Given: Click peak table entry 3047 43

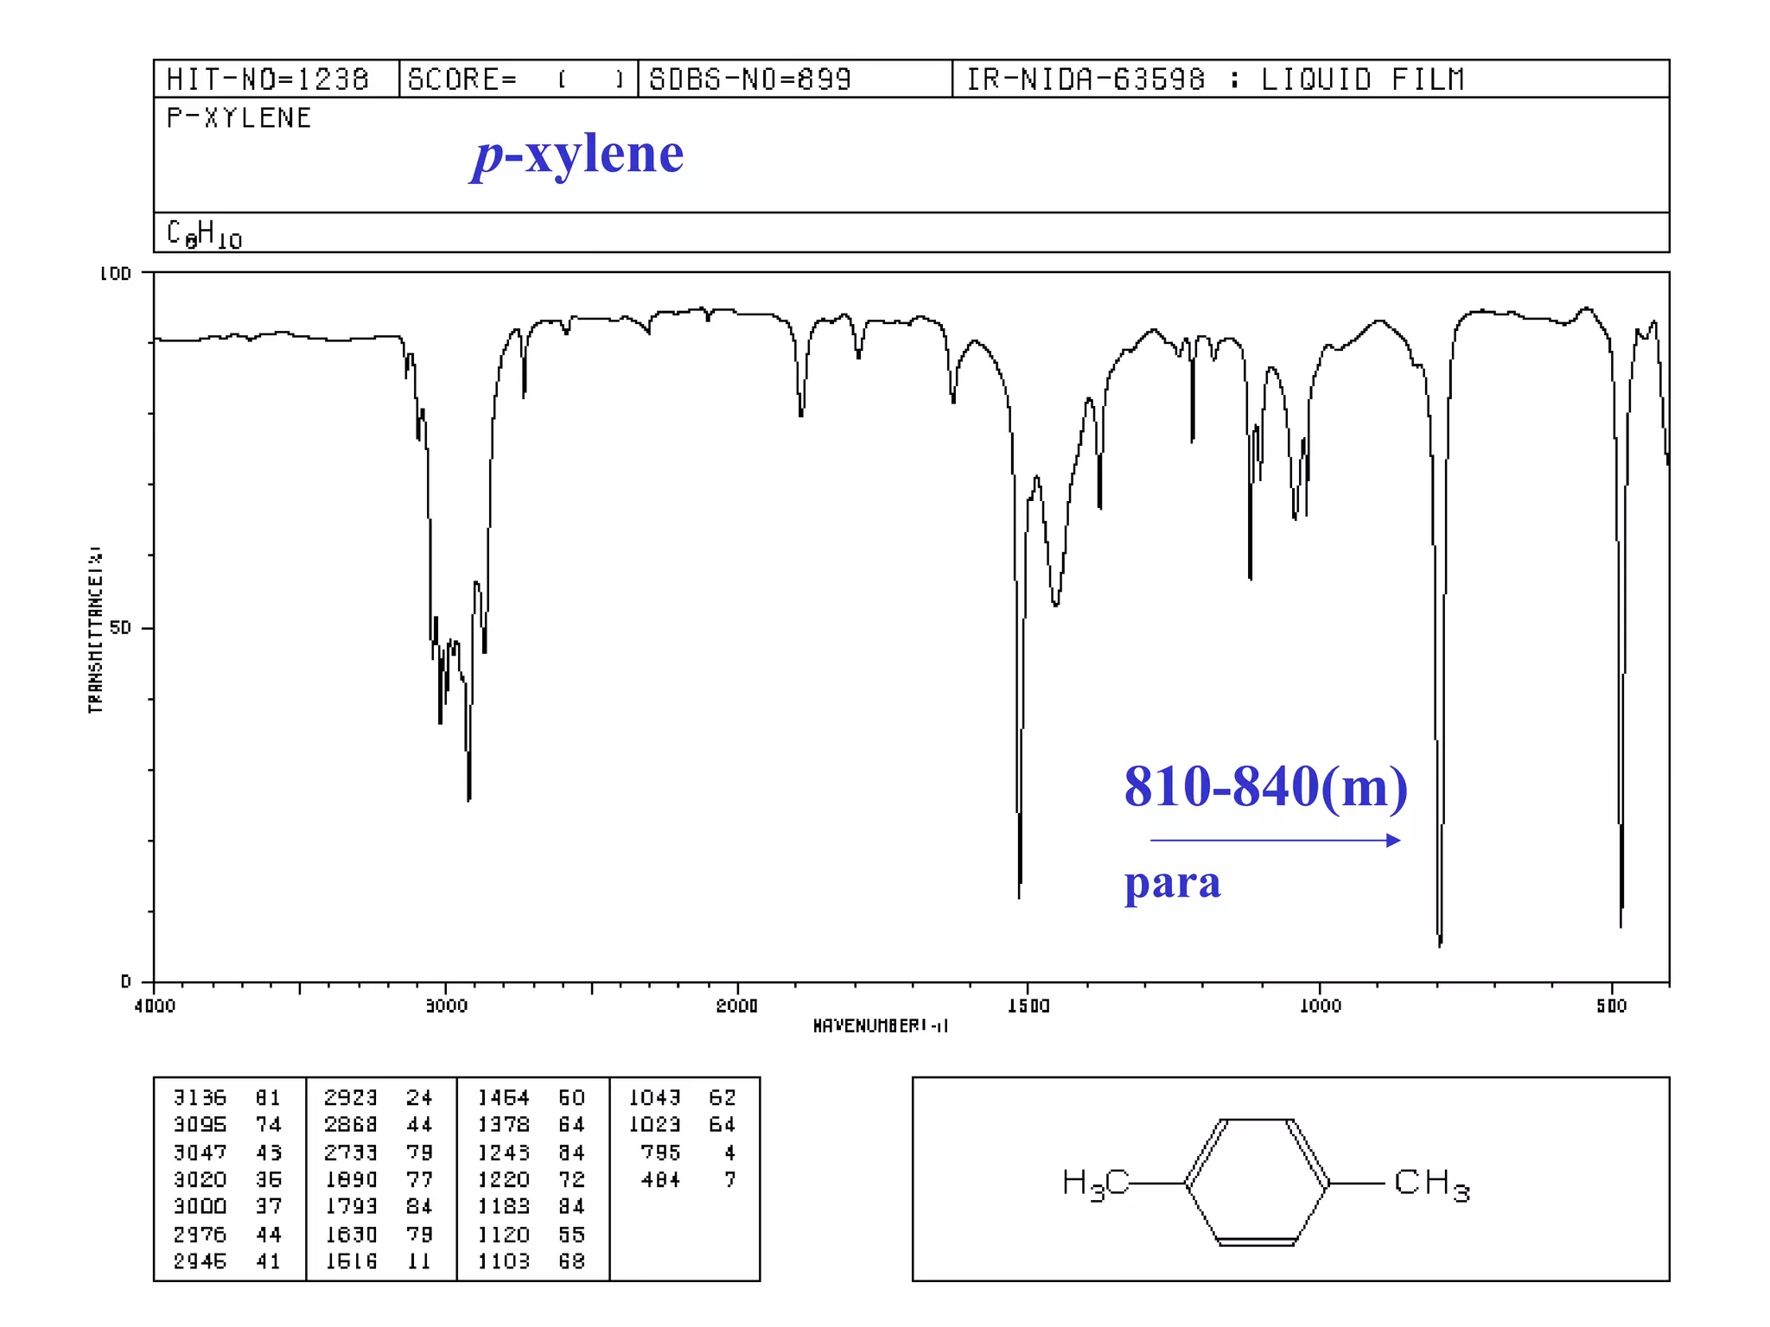Looking at the screenshot, I should 227,1152.
